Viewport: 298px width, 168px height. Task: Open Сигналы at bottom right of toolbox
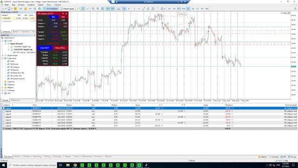tap(274, 157)
